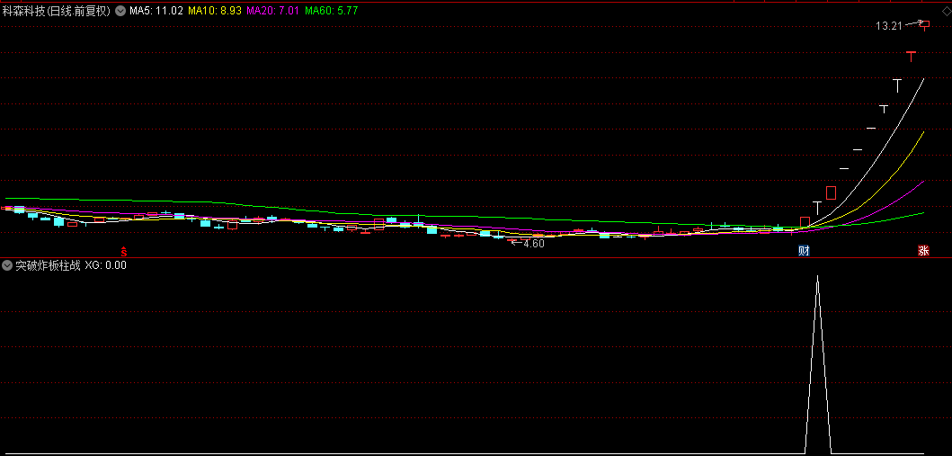Click the MA60: 5.77 label
952x456 pixels.
tap(332, 10)
